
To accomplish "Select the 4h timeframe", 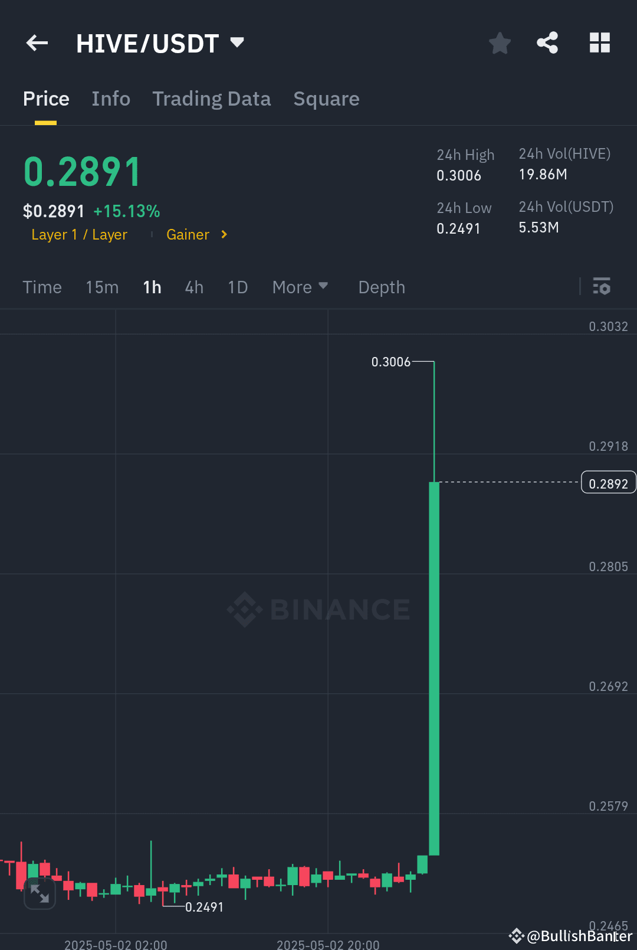I will pos(193,287).
